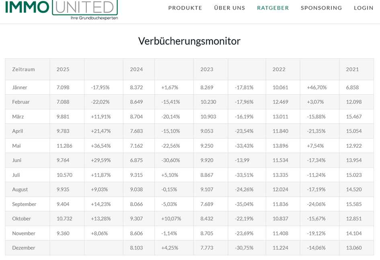Open the PRODUKTE menu item

[185, 8]
